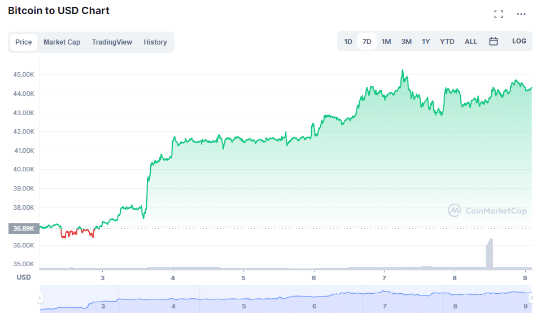Click the 39.00K y-axis label
Screen dimensions: 541x318
pyautogui.click(x=24, y=188)
